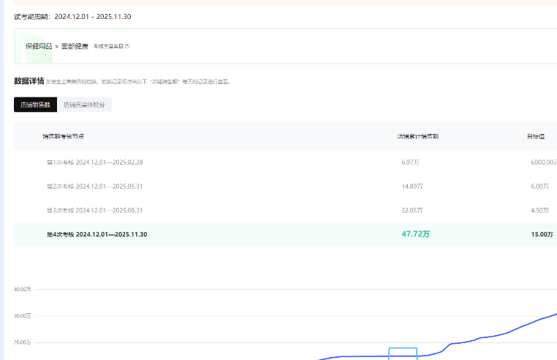The height and width of the screenshot is (360, 557).
Task: Select the 第2次考核 row ending 2025.05.31
Action: click(x=94, y=187)
